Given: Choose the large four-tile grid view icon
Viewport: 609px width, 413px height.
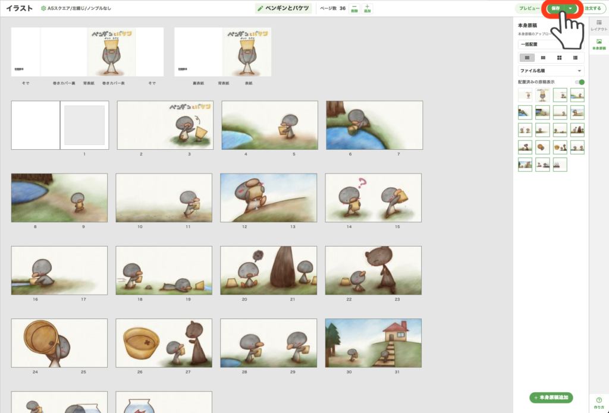Looking at the screenshot, I should tap(559, 58).
